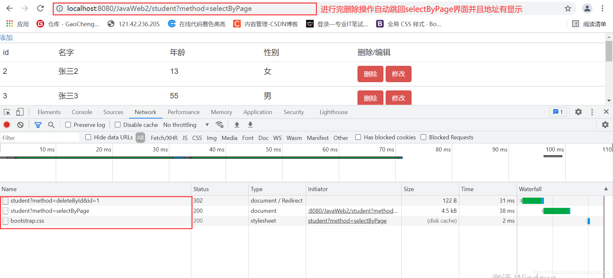613x278 pixels.
Task: Bookmark this page with the star icon
Action: 568,9
